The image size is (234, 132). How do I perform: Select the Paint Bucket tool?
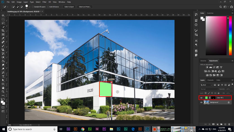tap(3, 61)
